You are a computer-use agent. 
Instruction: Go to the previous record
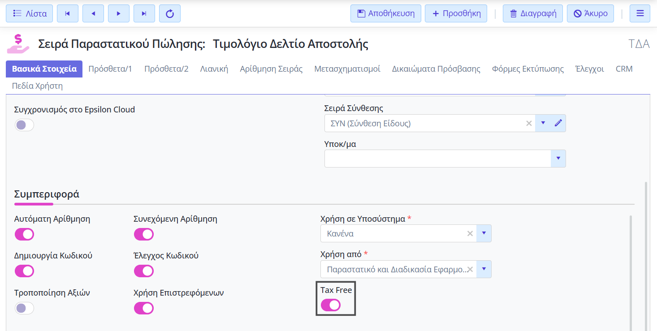(93, 13)
